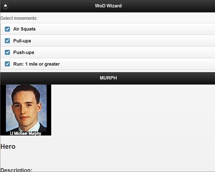Click the WoD Wizard title
Image resolution: width=215 pixels, height=172 pixels.
pos(108,6)
